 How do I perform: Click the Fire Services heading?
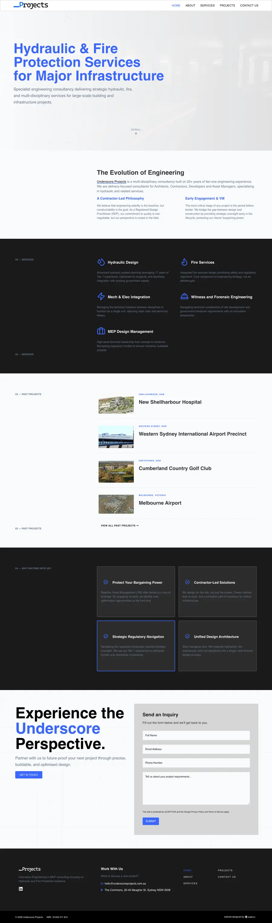pyautogui.click(x=203, y=262)
